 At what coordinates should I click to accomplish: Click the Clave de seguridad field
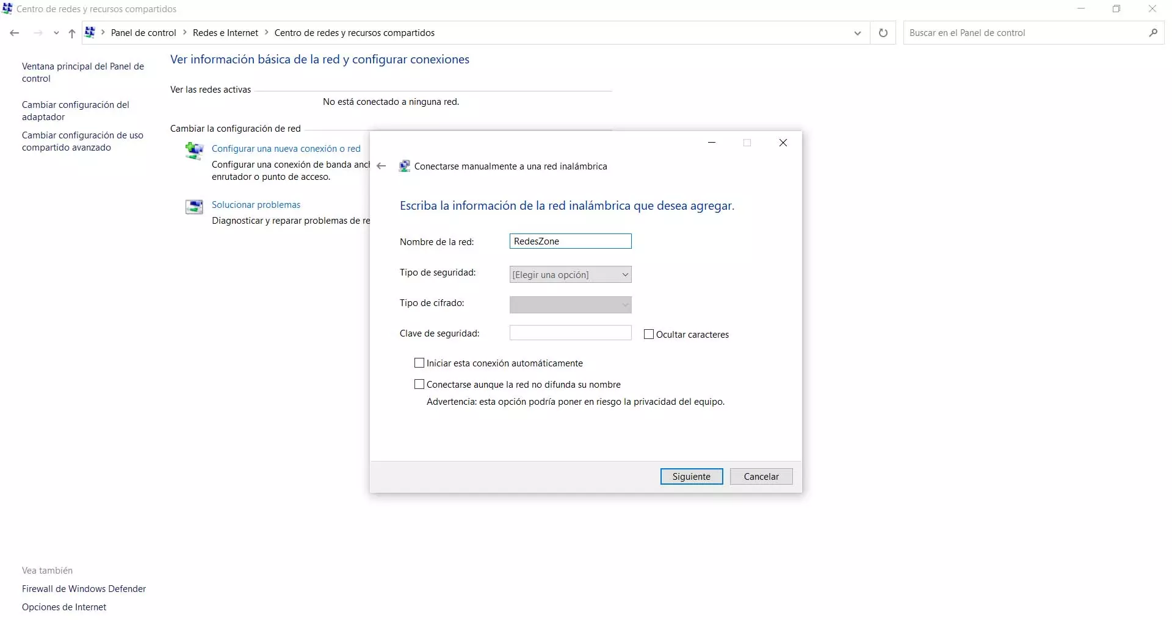tap(570, 333)
